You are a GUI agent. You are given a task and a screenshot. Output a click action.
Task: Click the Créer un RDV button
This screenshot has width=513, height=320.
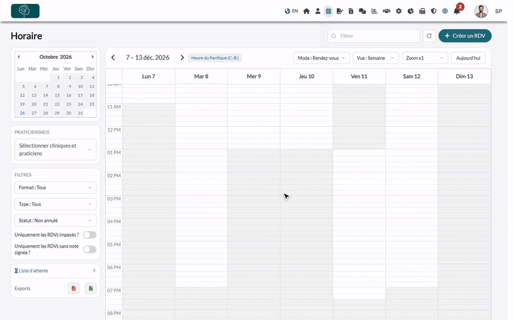click(464, 36)
